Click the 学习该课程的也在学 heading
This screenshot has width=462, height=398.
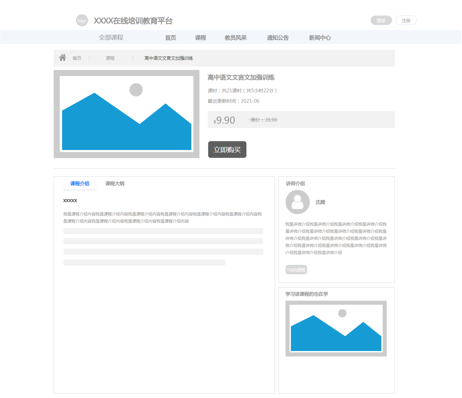(307, 294)
